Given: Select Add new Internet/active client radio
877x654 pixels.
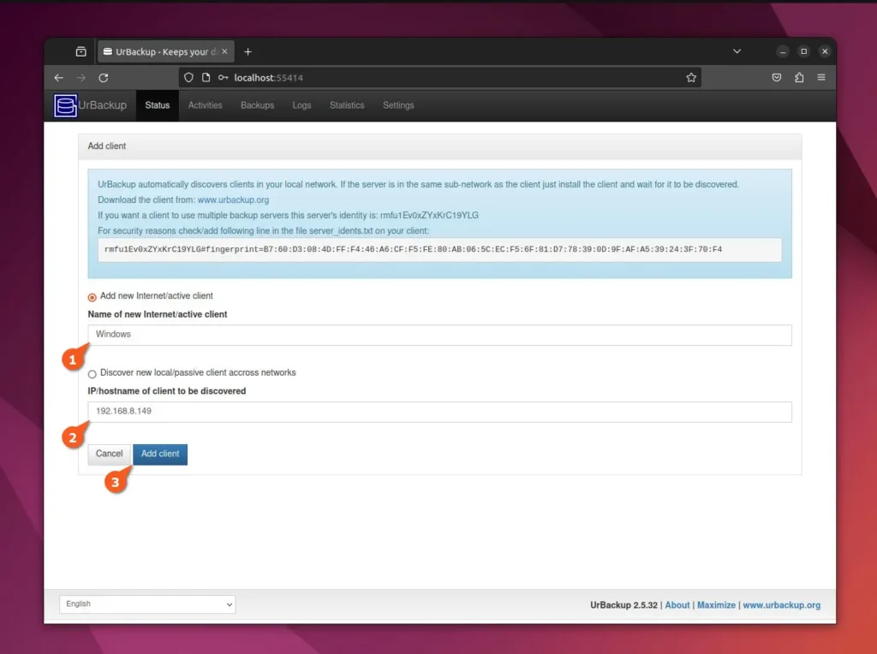Looking at the screenshot, I should tap(92, 297).
